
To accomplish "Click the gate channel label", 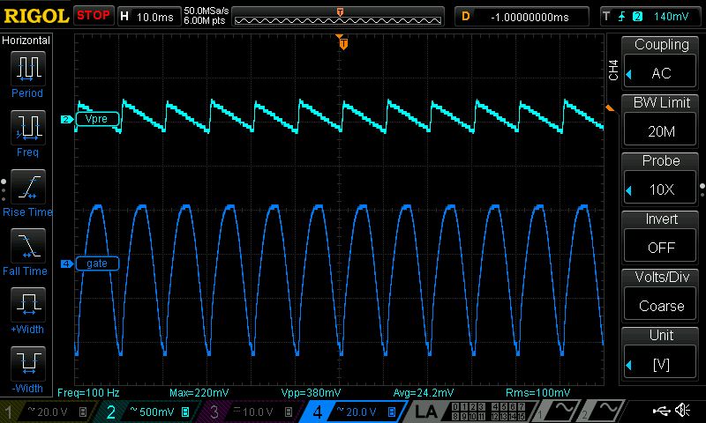I will 97,263.
